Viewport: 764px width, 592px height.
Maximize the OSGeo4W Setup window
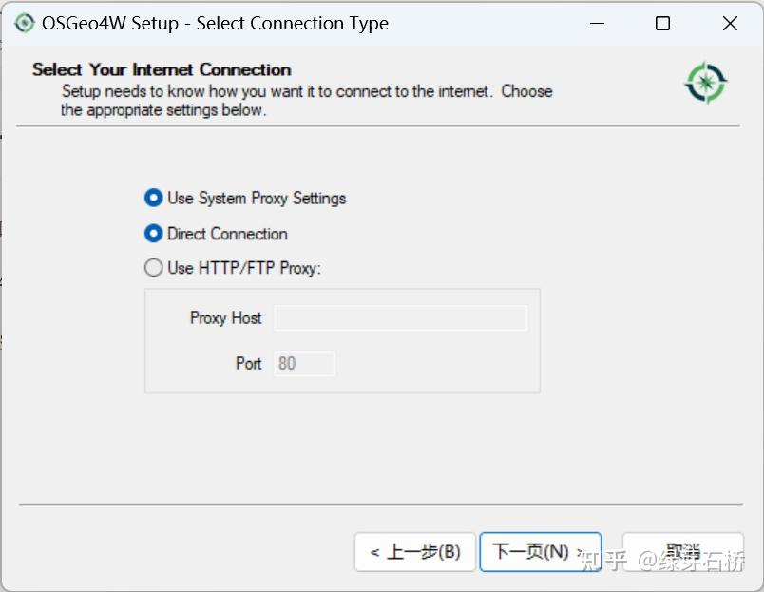[x=662, y=23]
